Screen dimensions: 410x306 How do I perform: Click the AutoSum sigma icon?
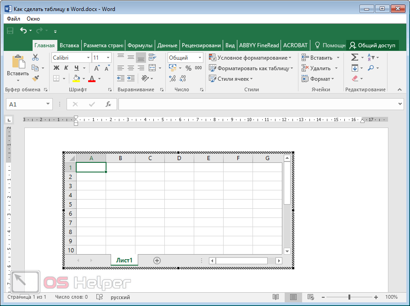click(x=354, y=57)
